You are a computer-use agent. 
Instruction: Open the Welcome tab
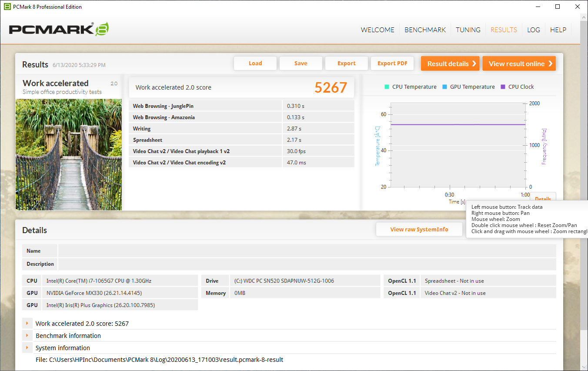(378, 30)
